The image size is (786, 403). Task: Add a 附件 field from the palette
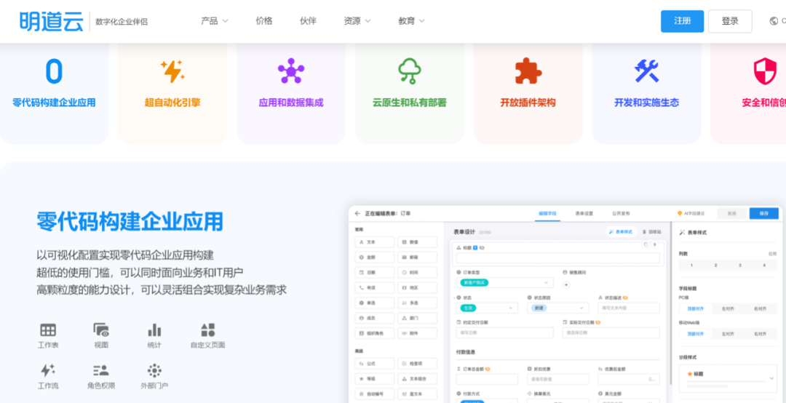coord(417,333)
